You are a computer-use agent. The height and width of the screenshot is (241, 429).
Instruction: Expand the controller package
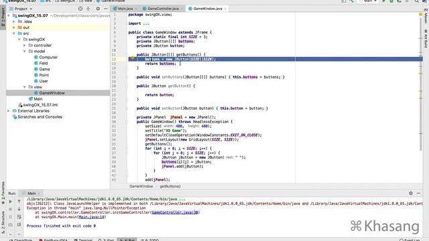pyautogui.click(x=25, y=46)
